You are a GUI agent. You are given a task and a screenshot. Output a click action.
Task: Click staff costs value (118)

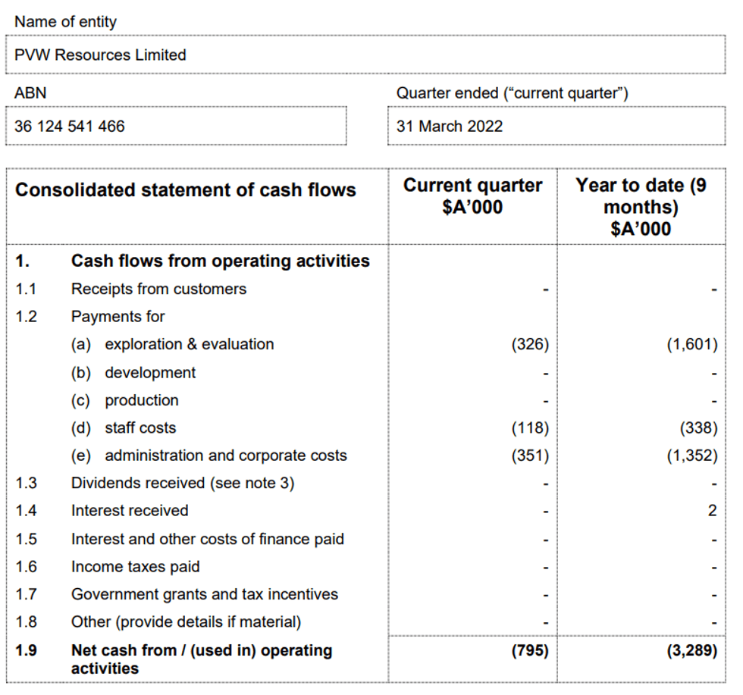coord(530,428)
